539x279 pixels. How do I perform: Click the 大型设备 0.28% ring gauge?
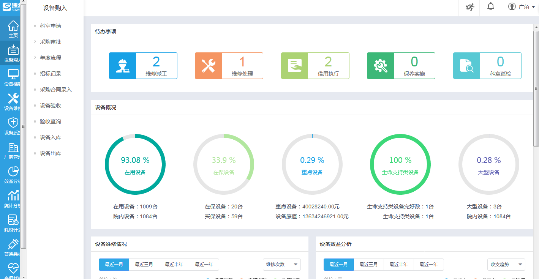[489, 164]
